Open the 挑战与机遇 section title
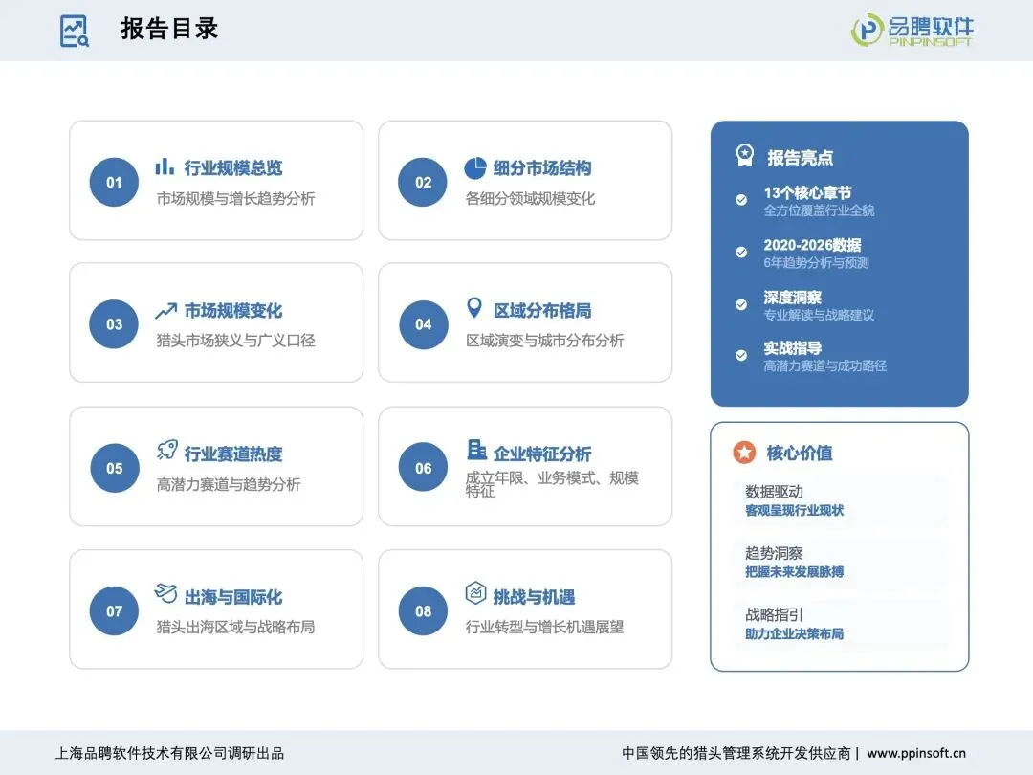 pos(535,597)
